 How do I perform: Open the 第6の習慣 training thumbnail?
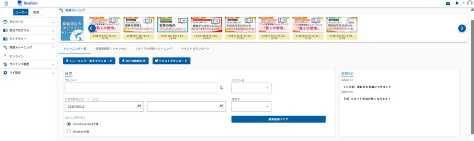point(308,25)
